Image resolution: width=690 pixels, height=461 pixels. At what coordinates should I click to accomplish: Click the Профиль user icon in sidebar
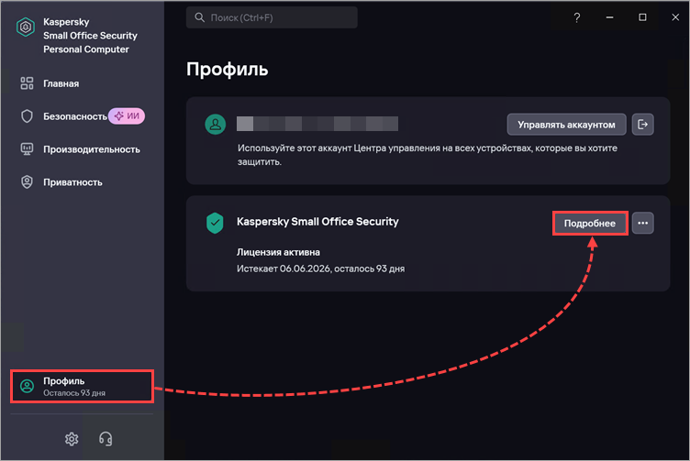coord(27,386)
